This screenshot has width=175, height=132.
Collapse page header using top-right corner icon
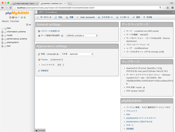[173, 12]
